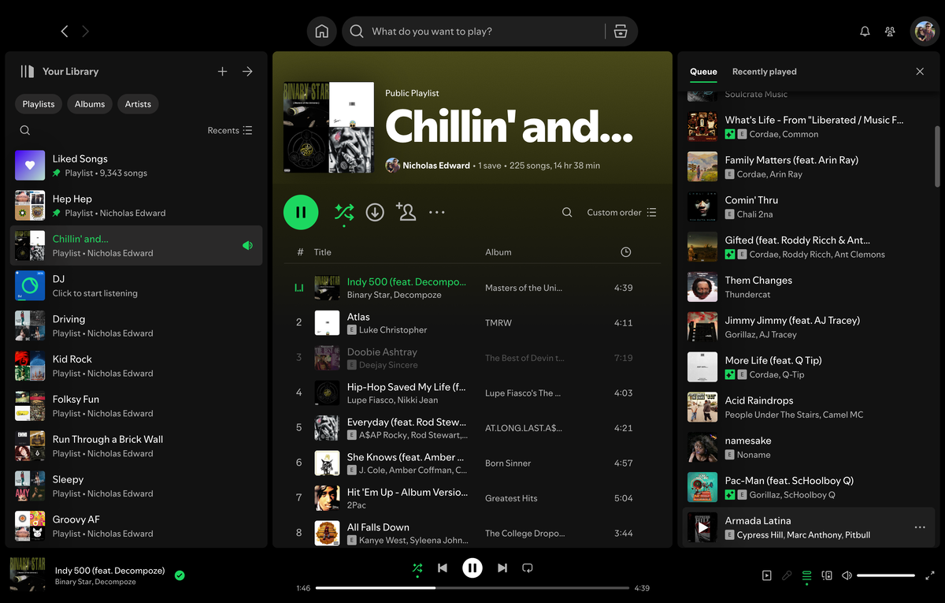This screenshot has height=603, width=945.
Task: Open lyrics microphone icon
Action: click(x=787, y=575)
